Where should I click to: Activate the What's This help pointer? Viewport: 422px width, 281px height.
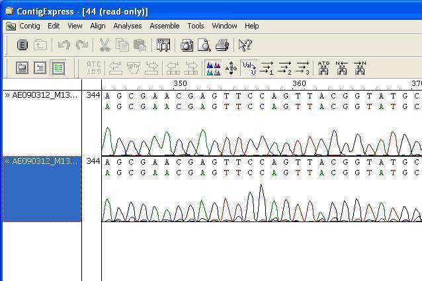(245, 45)
